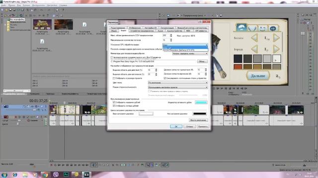Click play button in timeline transport bar
The image size is (318, 178).
[x=63, y=165]
